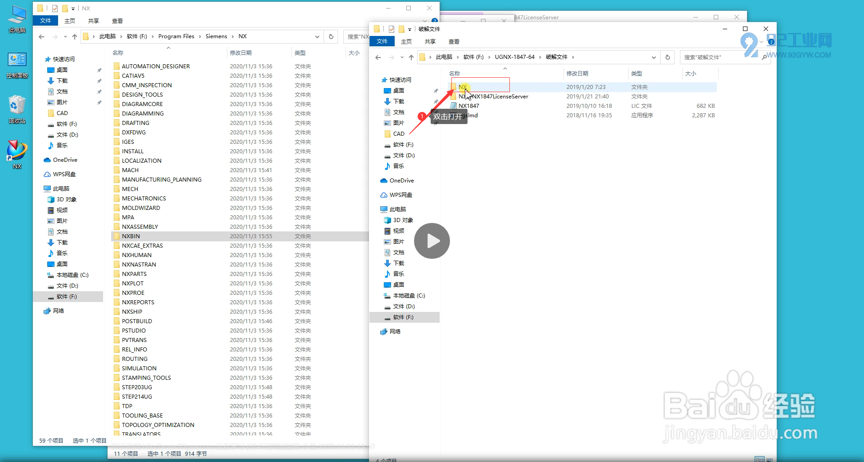
Task: Refresh the 破解文件 window folder view
Action: point(668,57)
